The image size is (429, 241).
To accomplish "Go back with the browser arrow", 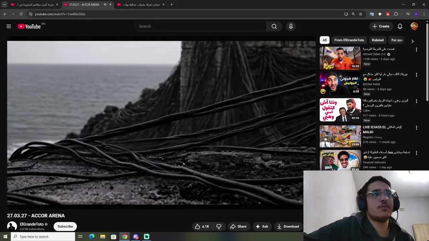I will [5, 14].
